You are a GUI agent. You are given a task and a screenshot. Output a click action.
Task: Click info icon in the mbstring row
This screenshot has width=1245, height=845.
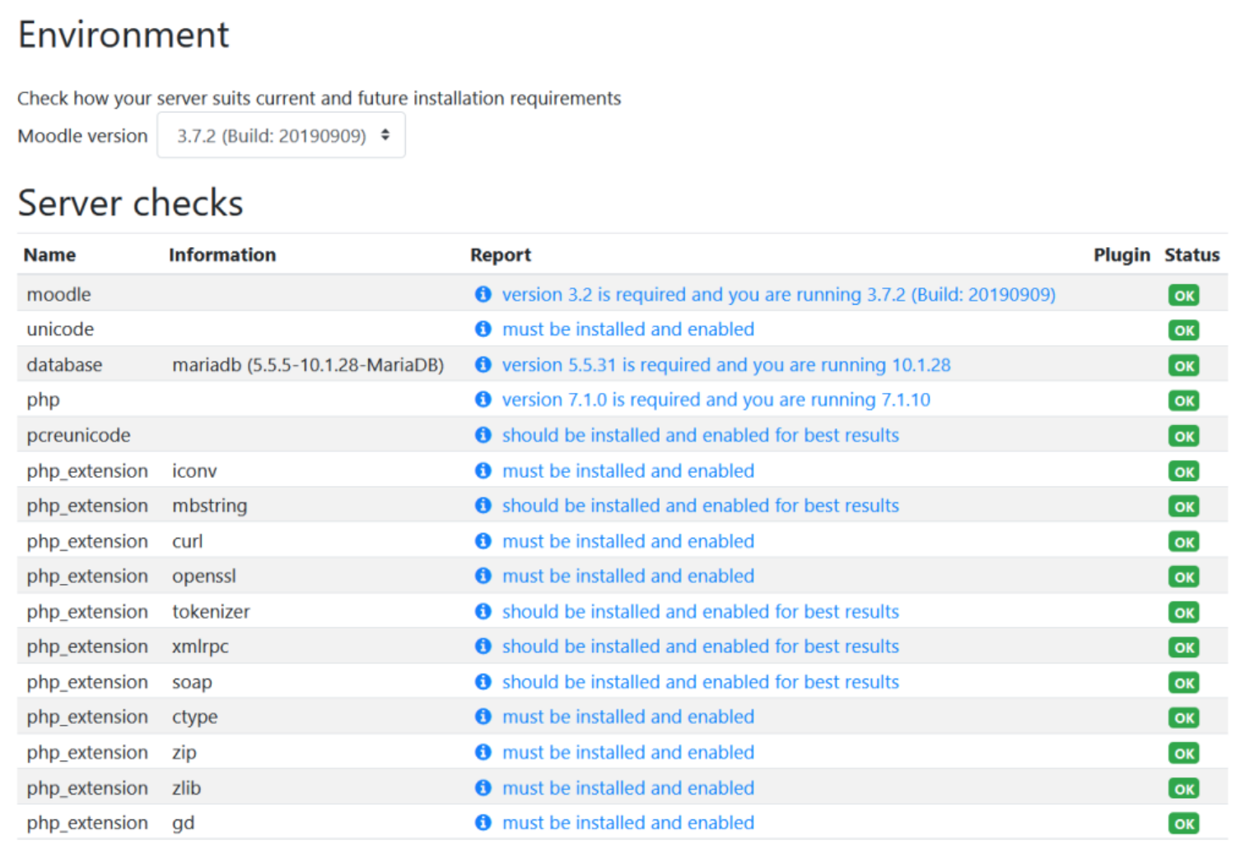pos(483,505)
